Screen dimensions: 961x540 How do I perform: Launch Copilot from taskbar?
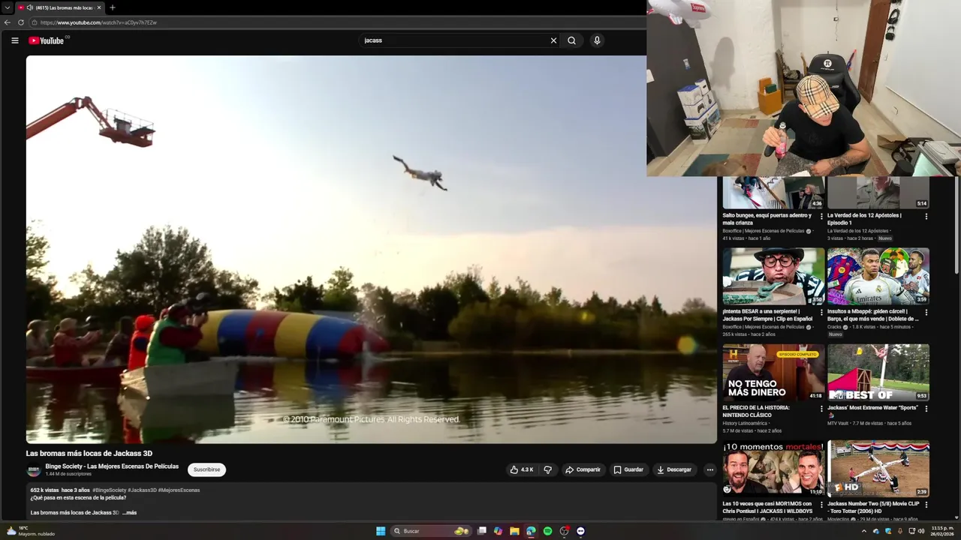[498, 531]
